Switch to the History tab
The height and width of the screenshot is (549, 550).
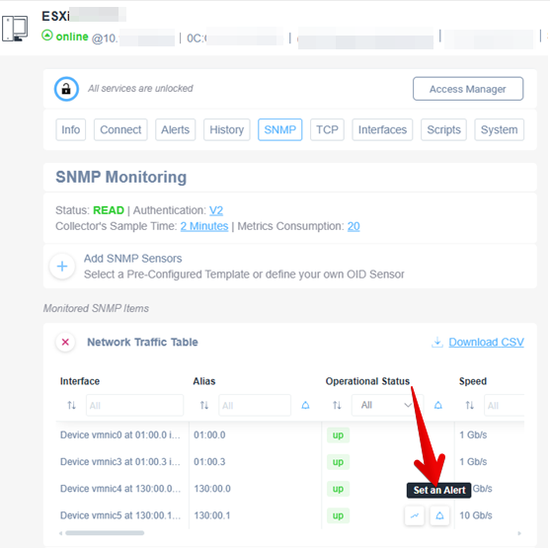click(226, 129)
